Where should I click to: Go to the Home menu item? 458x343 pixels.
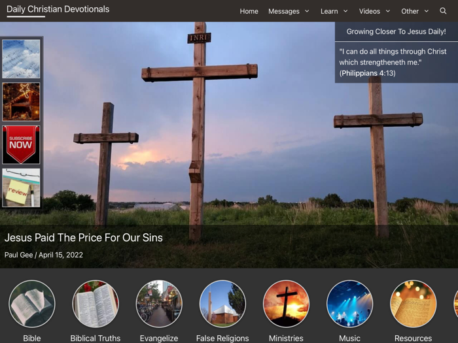[x=249, y=11]
